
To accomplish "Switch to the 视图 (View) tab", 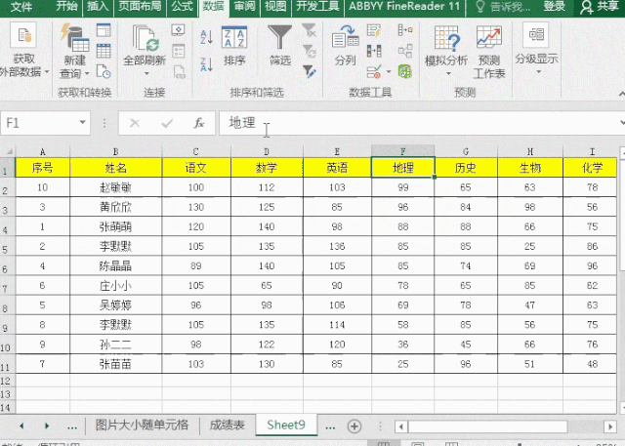I will point(275,7).
